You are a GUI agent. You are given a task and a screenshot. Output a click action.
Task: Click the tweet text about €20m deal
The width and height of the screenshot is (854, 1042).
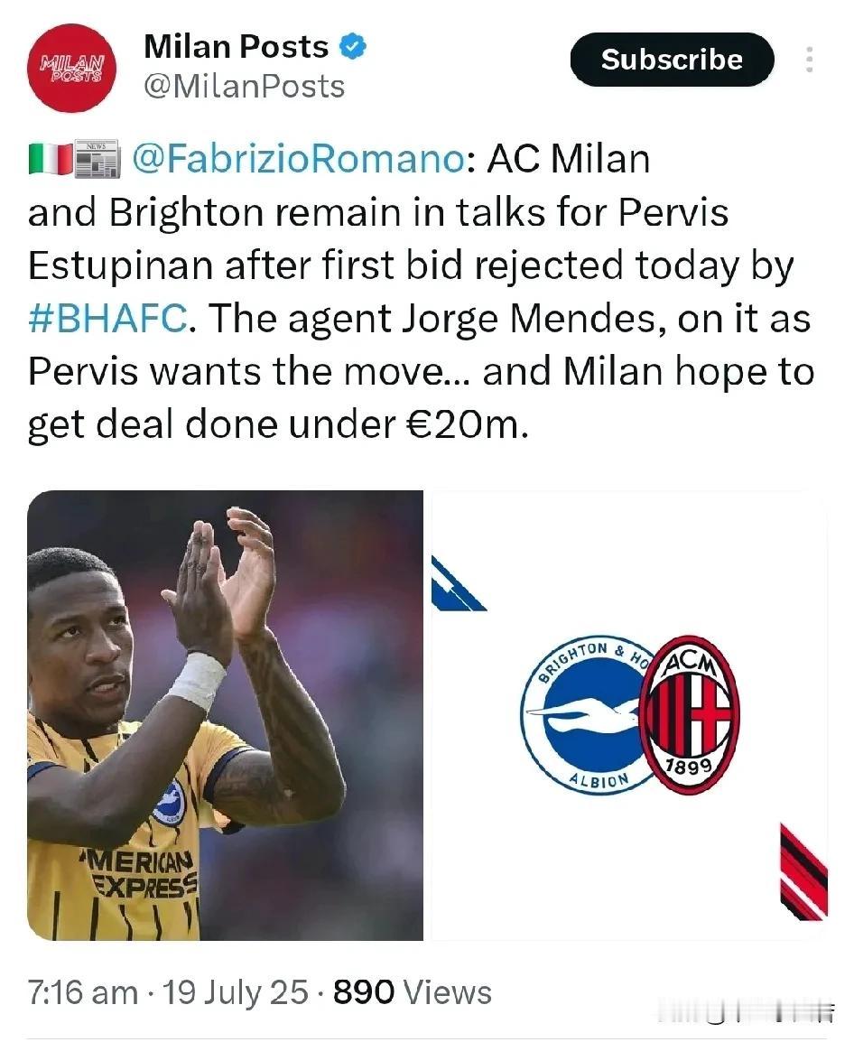421,292
